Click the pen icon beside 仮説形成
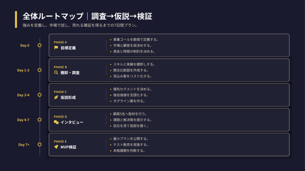 [56, 97]
